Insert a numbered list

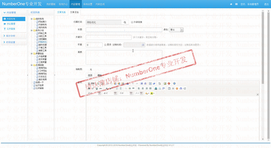(117, 88)
